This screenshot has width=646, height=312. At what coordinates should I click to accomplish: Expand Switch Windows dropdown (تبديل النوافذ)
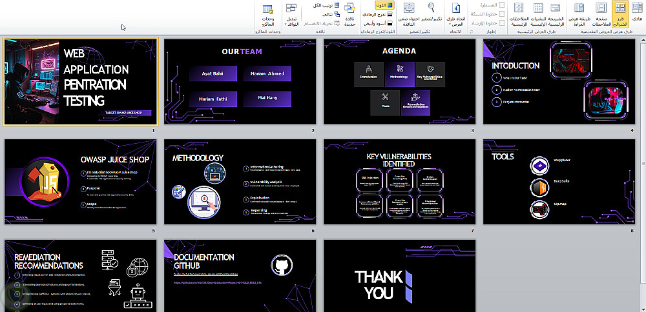pos(291,15)
